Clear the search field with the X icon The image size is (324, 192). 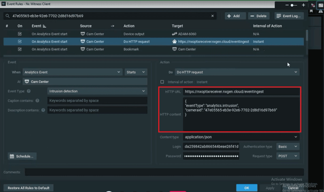tap(212, 16)
